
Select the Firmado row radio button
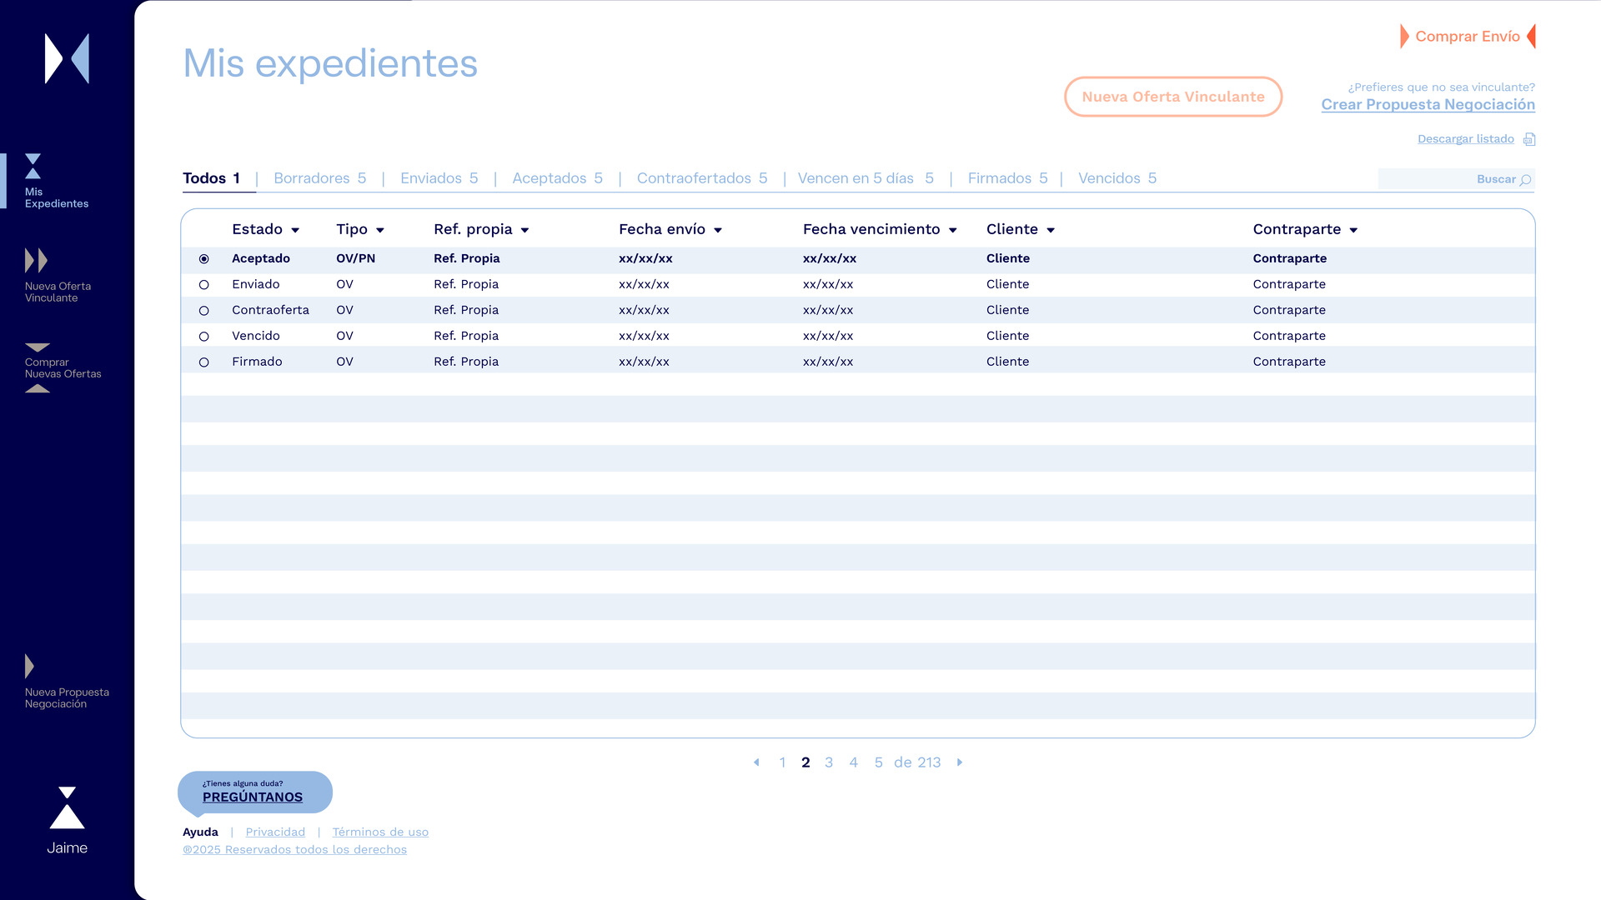point(203,362)
